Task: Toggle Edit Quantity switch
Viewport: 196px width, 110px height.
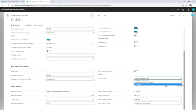Action: coord(136,46)
